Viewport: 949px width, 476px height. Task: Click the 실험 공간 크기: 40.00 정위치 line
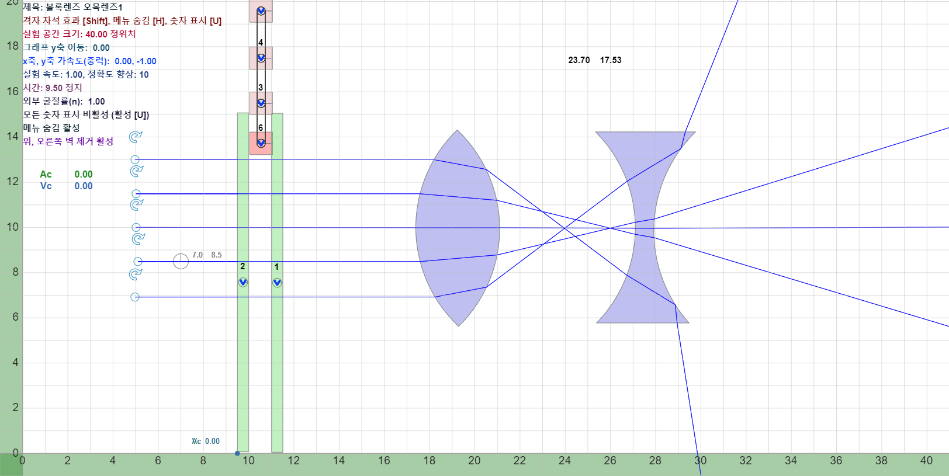[x=79, y=34]
